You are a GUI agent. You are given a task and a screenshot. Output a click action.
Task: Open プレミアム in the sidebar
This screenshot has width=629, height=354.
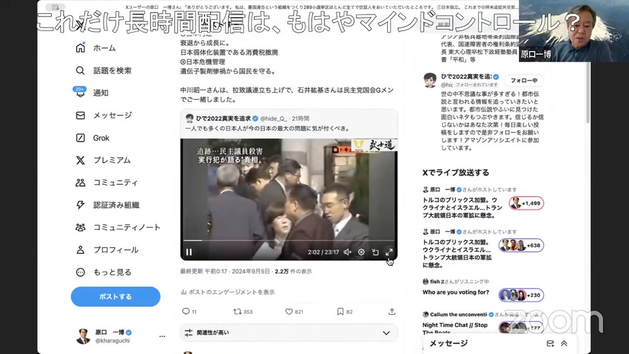(x=103, y=160)
